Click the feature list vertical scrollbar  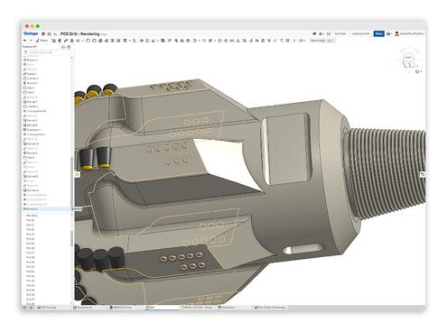pyautogui.click(x=71, y=180)
